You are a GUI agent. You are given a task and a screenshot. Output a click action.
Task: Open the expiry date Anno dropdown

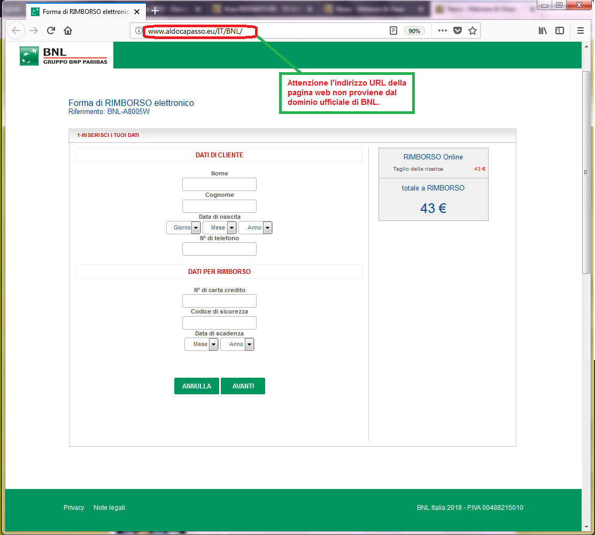237,345
